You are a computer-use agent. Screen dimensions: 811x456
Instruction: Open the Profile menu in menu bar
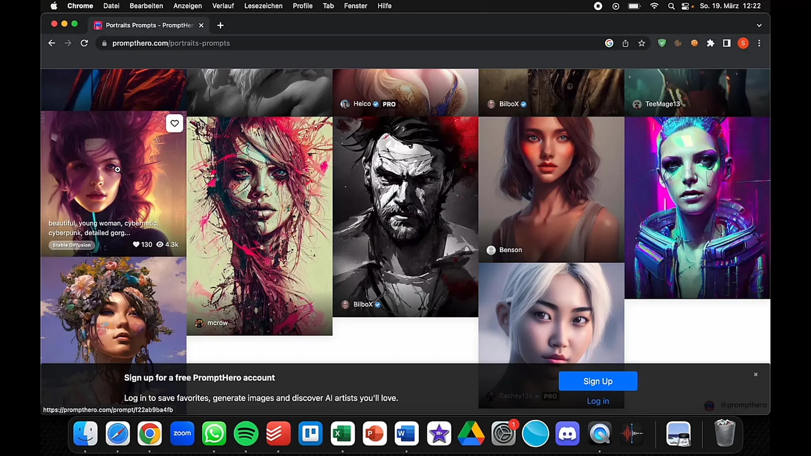pos(302,6)
